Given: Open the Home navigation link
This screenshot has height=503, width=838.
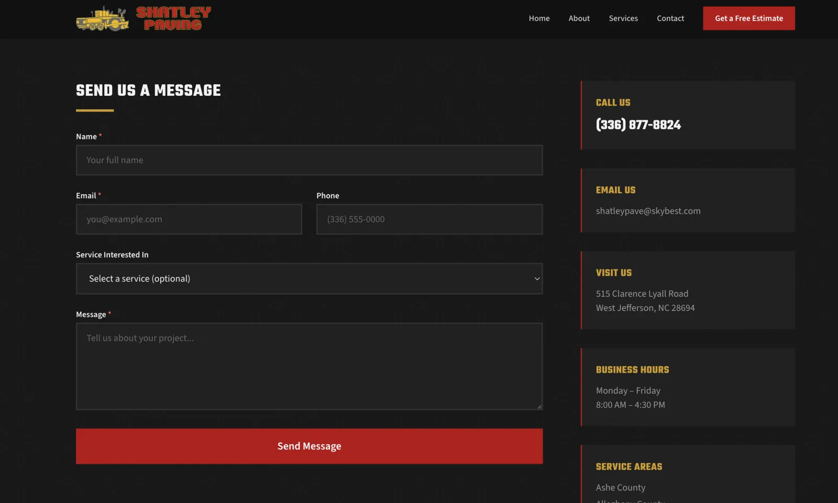Looking at the screenshot, I should click(539, 18).
